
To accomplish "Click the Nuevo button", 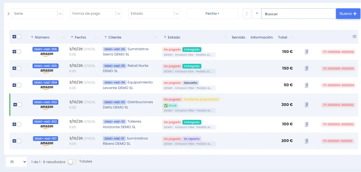I will pyautogui.click(x=348, y=14).
